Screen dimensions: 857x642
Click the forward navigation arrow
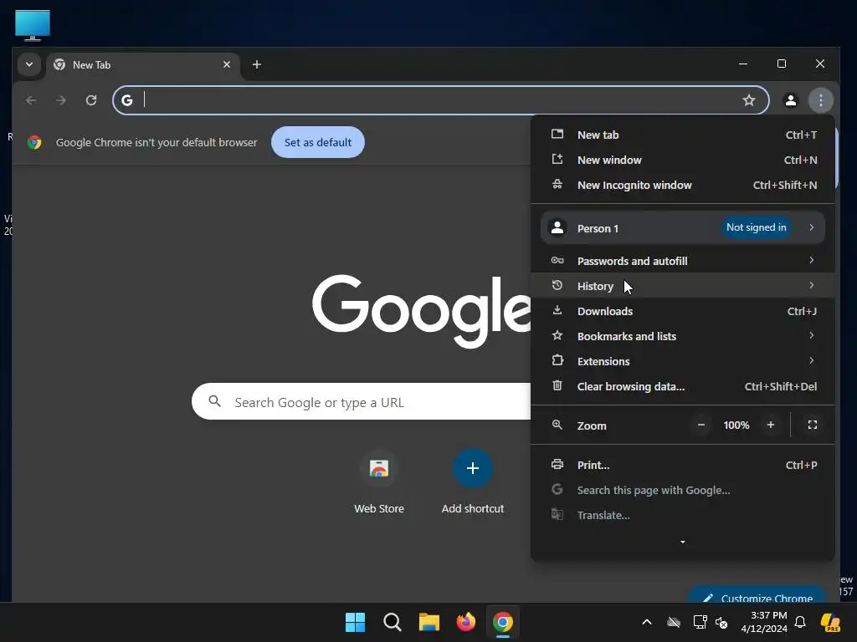61,100
